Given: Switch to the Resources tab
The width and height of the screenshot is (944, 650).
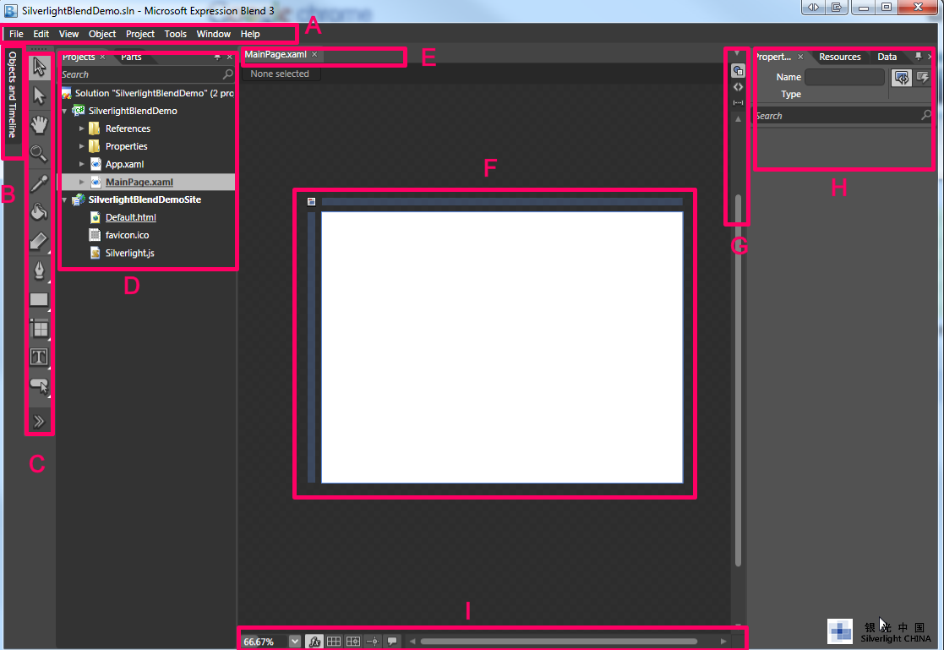Looking at the screenshot, I should pos(839,57).
